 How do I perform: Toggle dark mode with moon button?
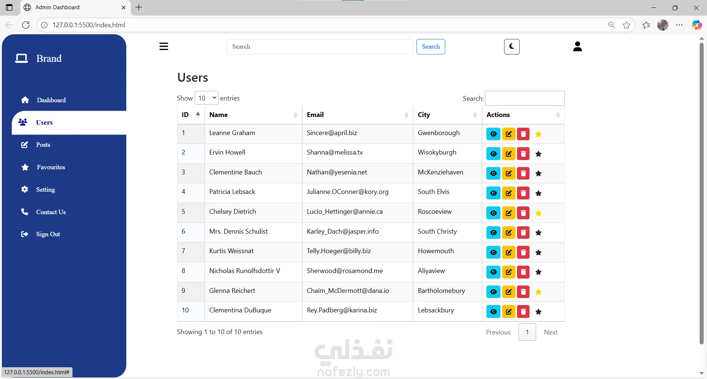click(511, 47)
